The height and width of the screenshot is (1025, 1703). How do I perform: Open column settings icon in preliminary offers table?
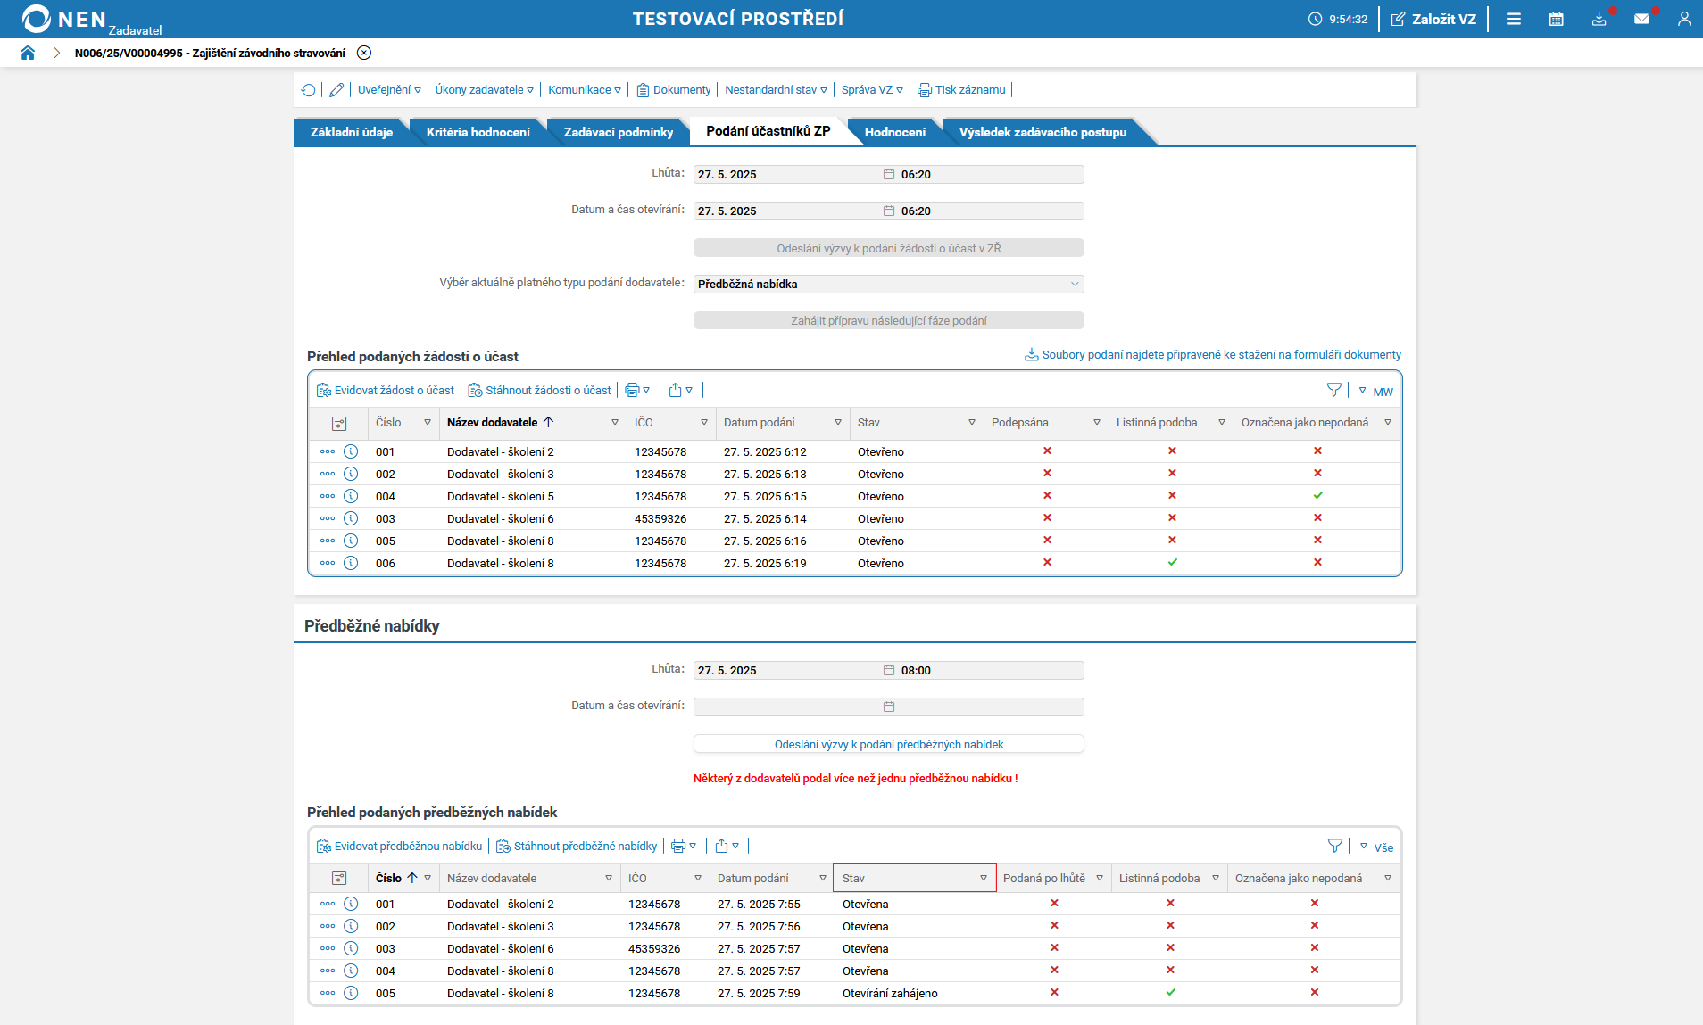pyautogui.click(x=339, y=878)
